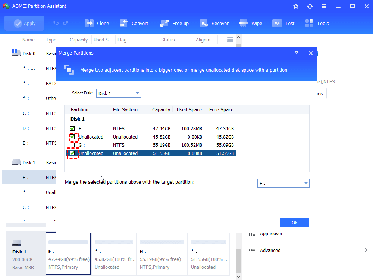Click the star favorite icon in title bar
The width and height of the screenshot is (373, 280).
point(296,6)
